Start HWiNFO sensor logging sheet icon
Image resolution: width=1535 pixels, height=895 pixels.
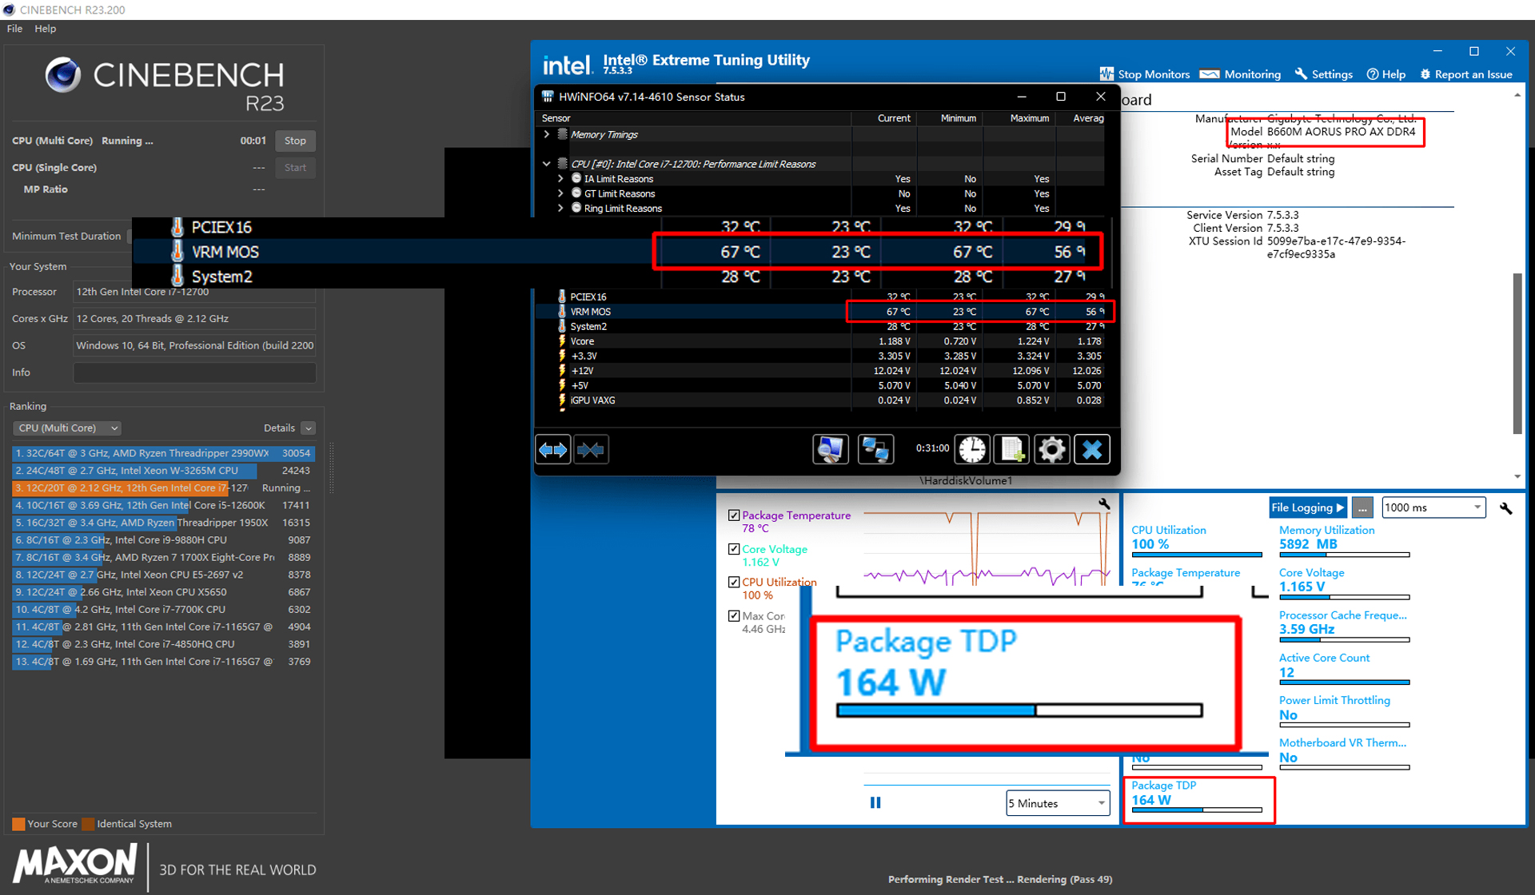click(x=1012, y=450)
